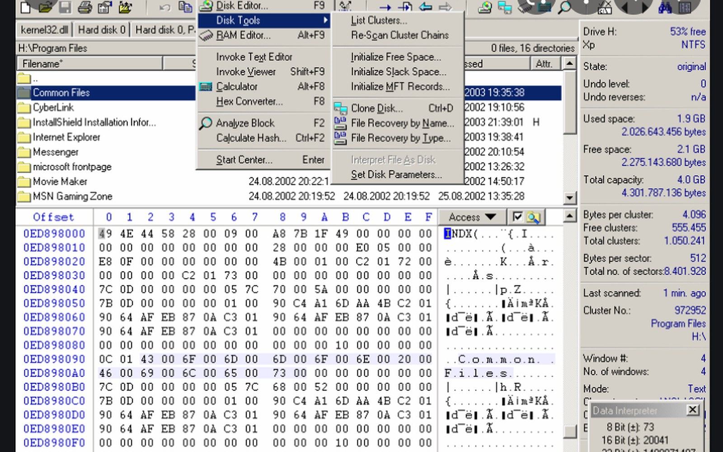Click the Open Directory folder icon
The width and height of the screenshot is (723, 452).
[126, 6]
